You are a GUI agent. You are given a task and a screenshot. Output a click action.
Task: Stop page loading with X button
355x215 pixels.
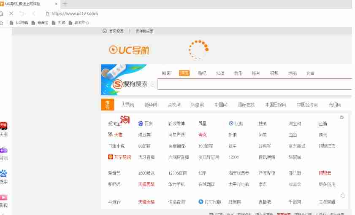pos(11,13)
